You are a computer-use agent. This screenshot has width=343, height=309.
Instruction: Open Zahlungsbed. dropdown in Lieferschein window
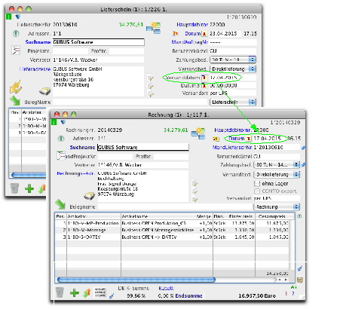click(233, 60)
